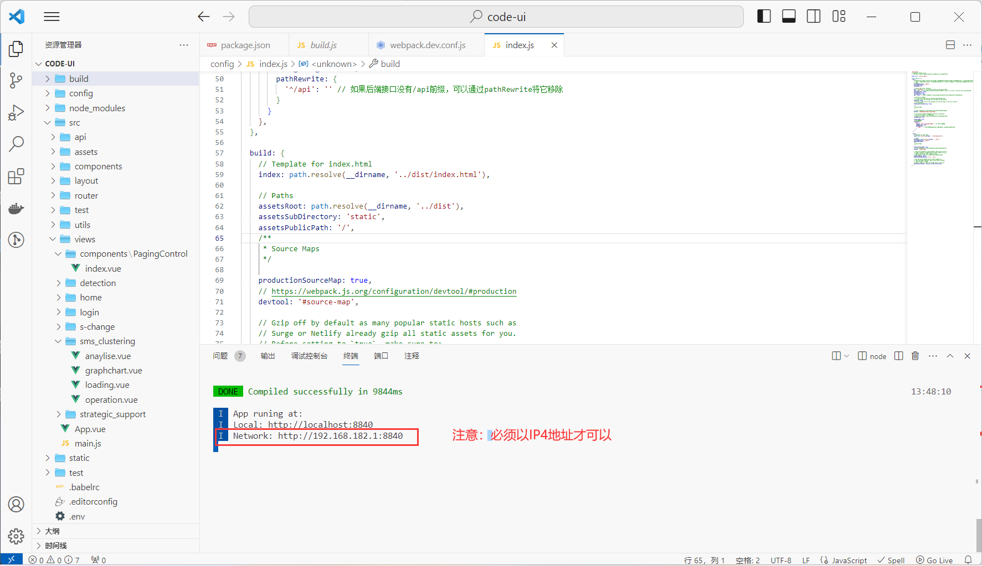The image size is (982, 566).
Task: Collapse the views folder
Action: pos(116,239)
